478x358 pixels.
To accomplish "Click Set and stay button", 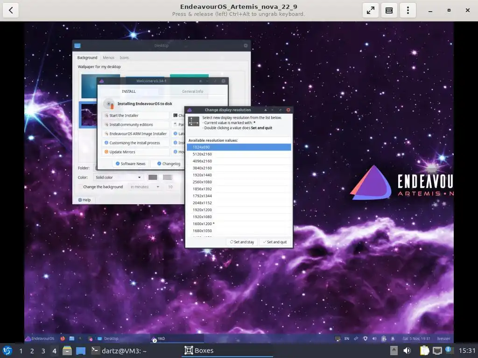I will tap(242, 242).
